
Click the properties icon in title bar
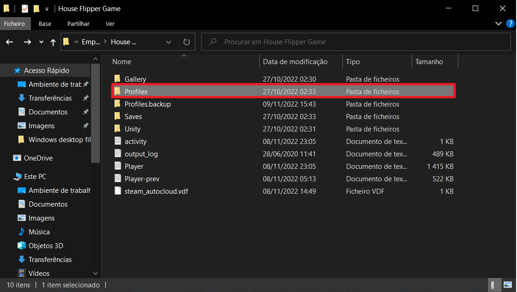pos(25,8)
